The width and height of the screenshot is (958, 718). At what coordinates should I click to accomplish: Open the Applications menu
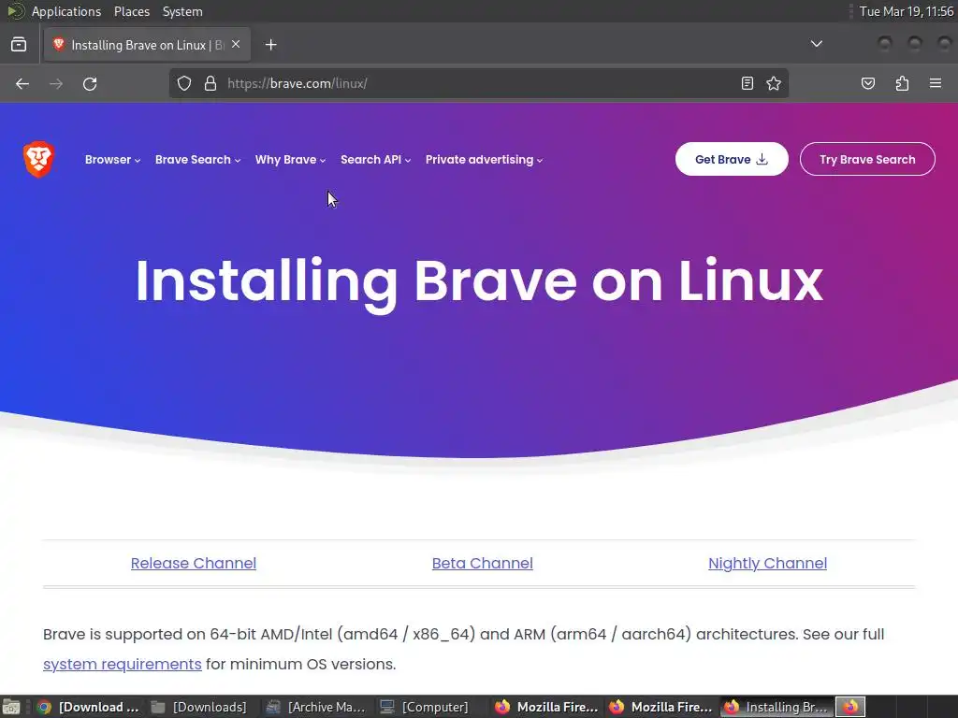click(x=66, y=11)
